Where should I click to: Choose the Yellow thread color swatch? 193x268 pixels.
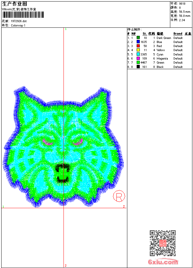[138, 50]
